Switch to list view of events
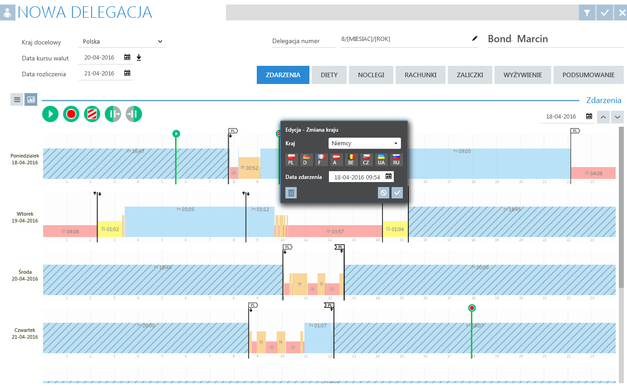This screenshot has height=390, width=627. pos(17,99)
